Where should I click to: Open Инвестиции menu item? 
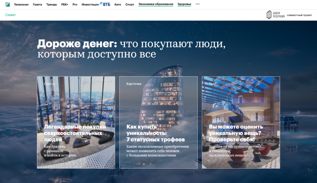(90, 5)
